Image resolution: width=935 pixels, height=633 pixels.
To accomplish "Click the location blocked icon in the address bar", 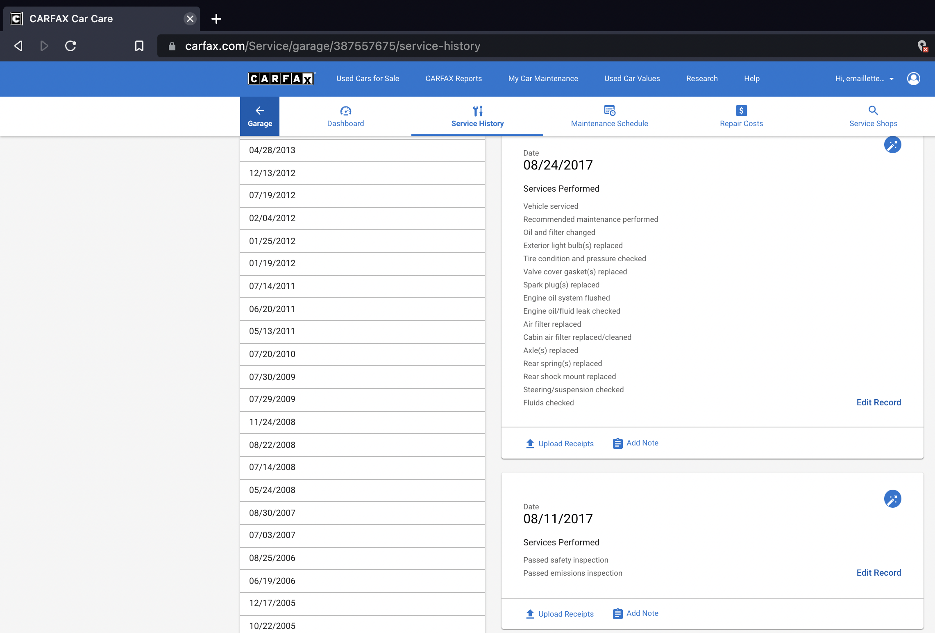I will click(922, 46).
